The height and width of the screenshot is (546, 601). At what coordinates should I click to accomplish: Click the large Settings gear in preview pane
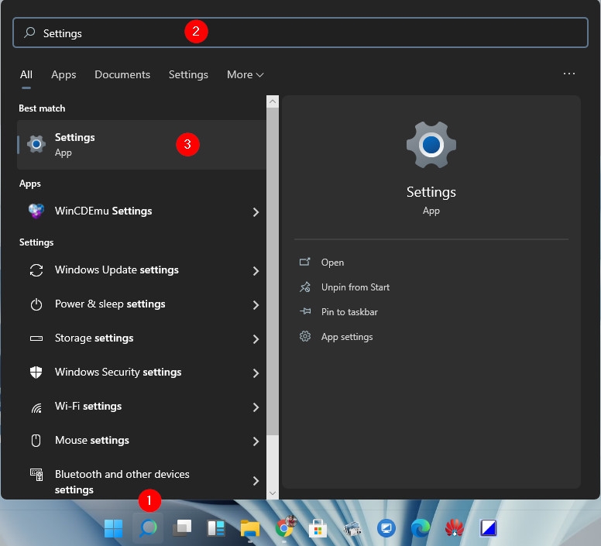pos(431,145)
